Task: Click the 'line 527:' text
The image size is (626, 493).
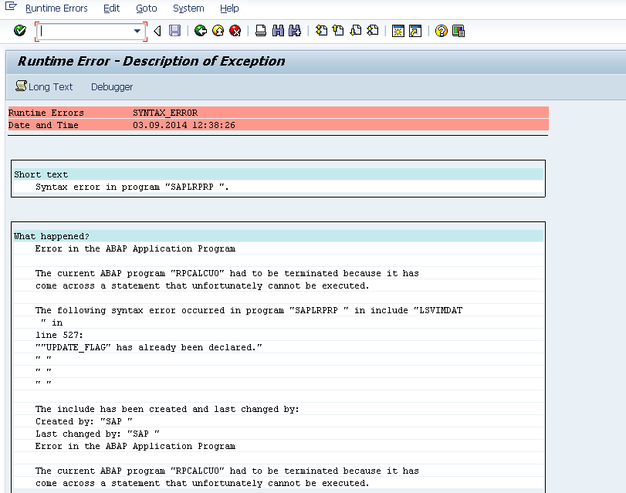Action: [59, 335]
